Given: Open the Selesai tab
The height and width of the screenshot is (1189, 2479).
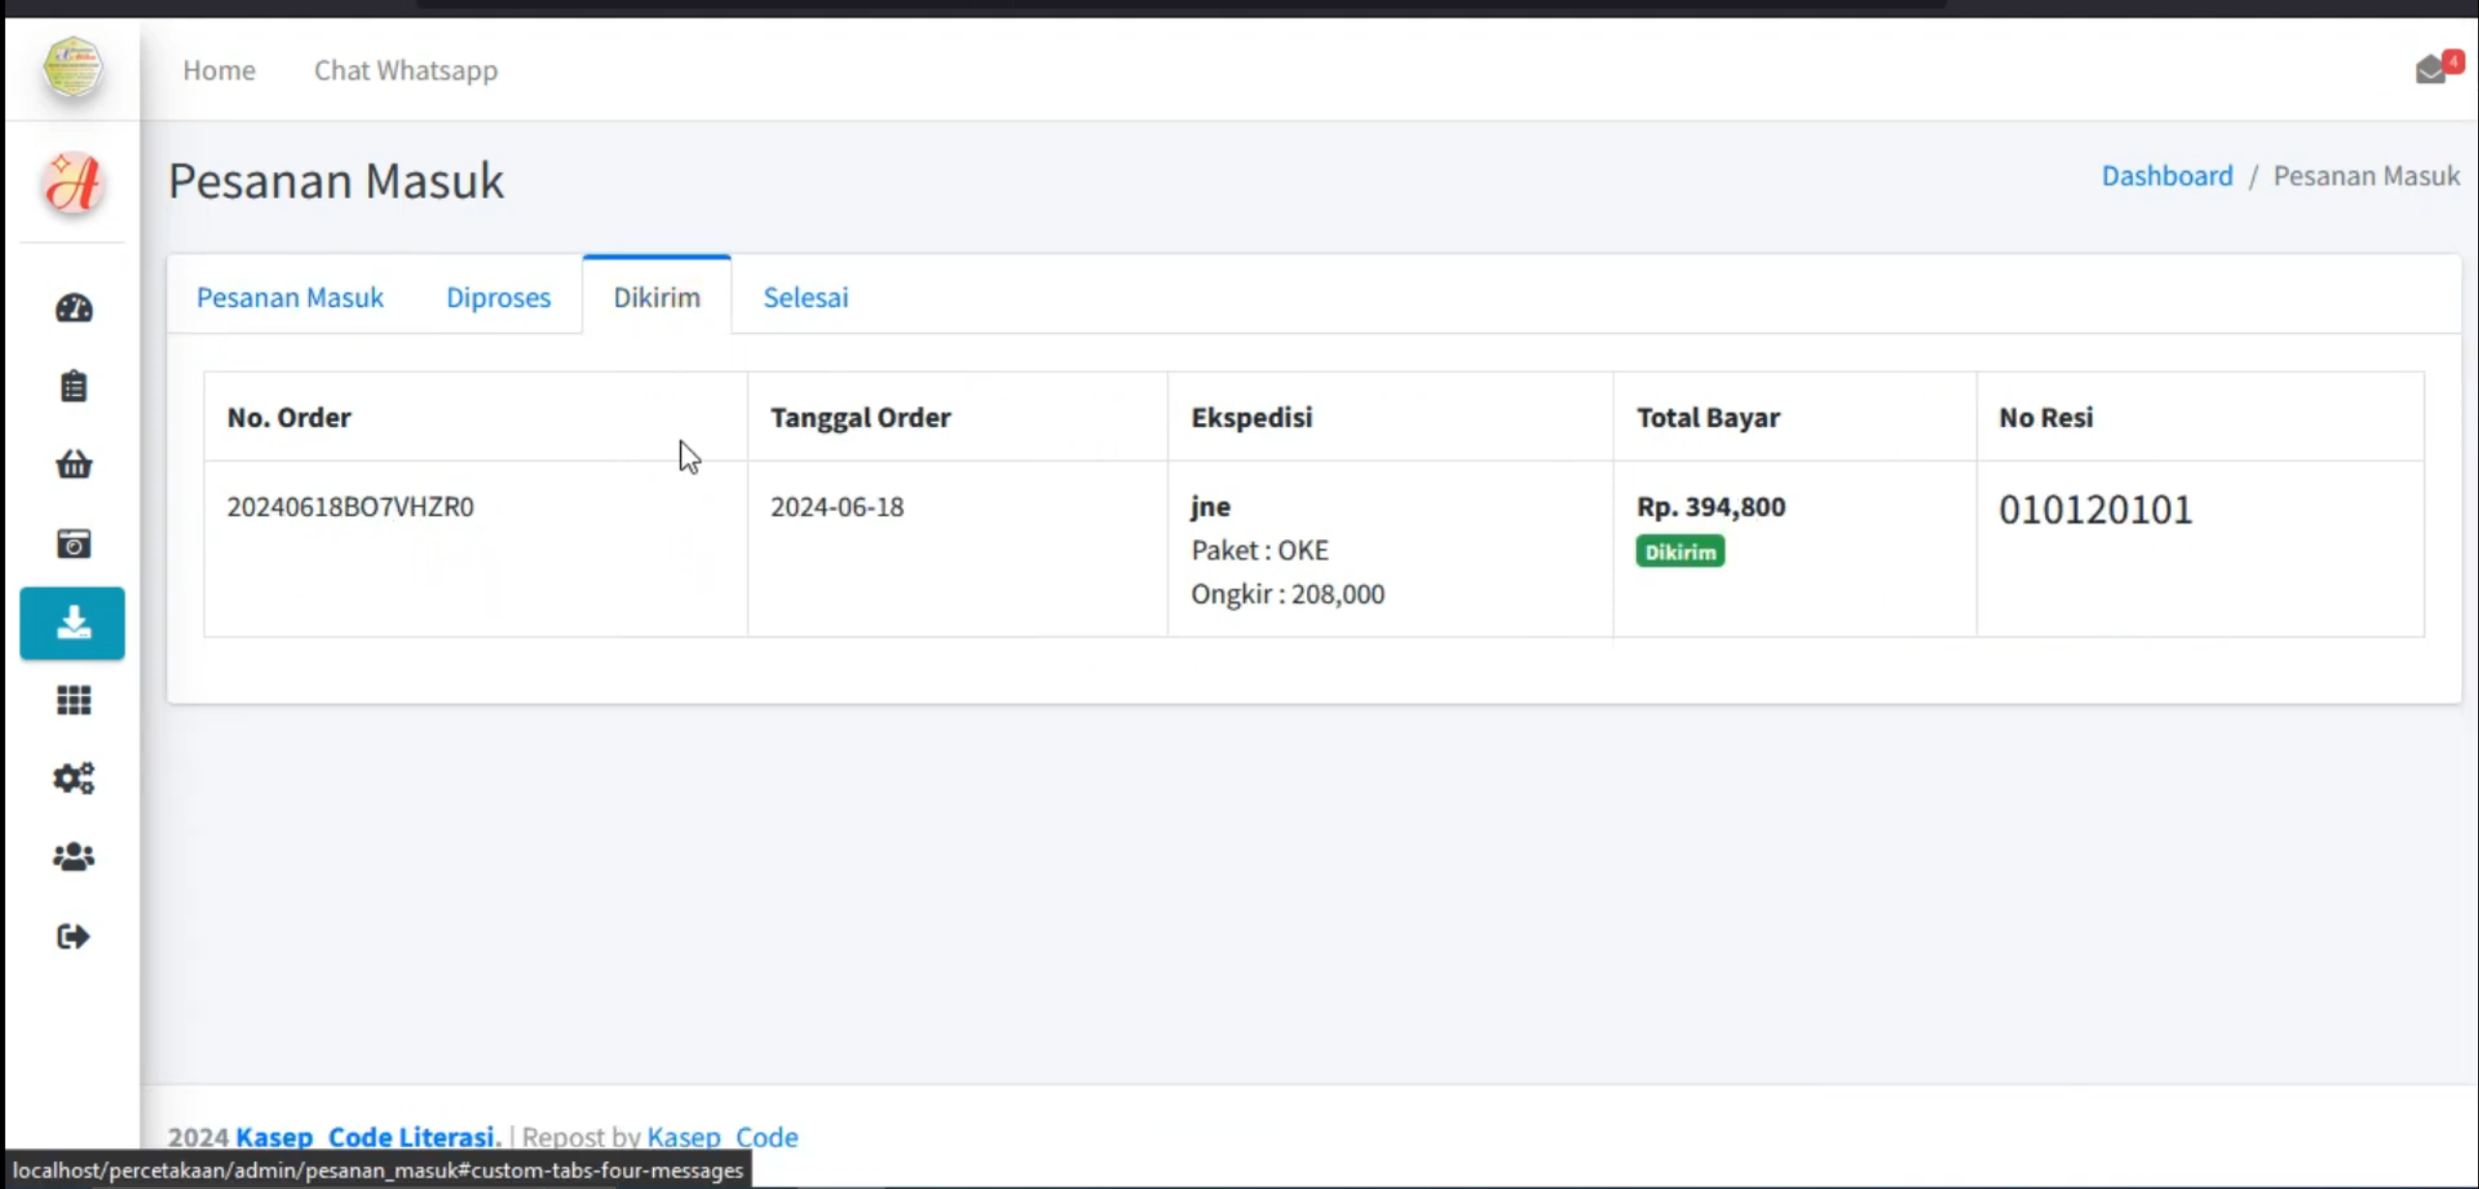Looking at the screenshot, I should [805, 296].
